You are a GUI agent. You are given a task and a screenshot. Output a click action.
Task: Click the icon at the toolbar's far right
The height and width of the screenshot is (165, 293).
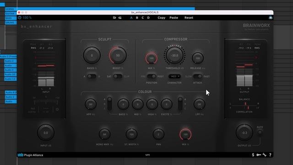pos(271,17)
